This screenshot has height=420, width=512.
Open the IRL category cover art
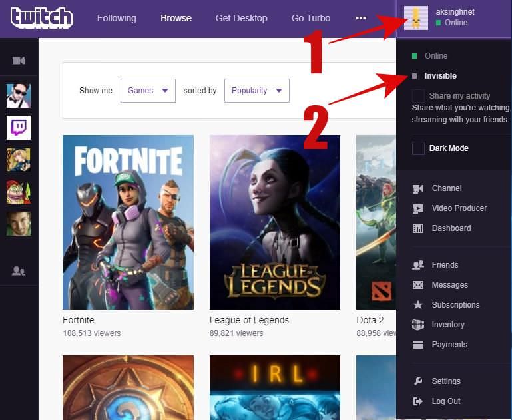(274, 387)
